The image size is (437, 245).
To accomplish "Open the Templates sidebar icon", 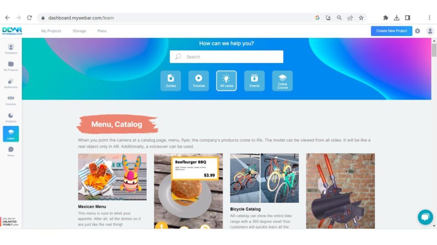I will pyautogui.click(x=11, y=49).
